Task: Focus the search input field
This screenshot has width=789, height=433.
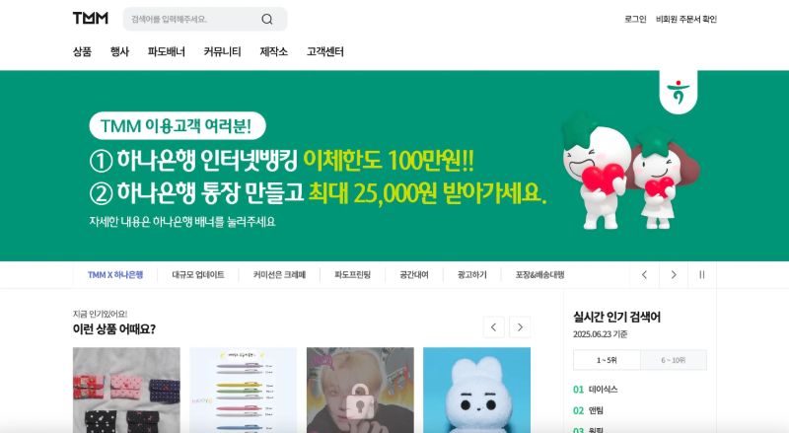Action: click(x=192, y=19)
